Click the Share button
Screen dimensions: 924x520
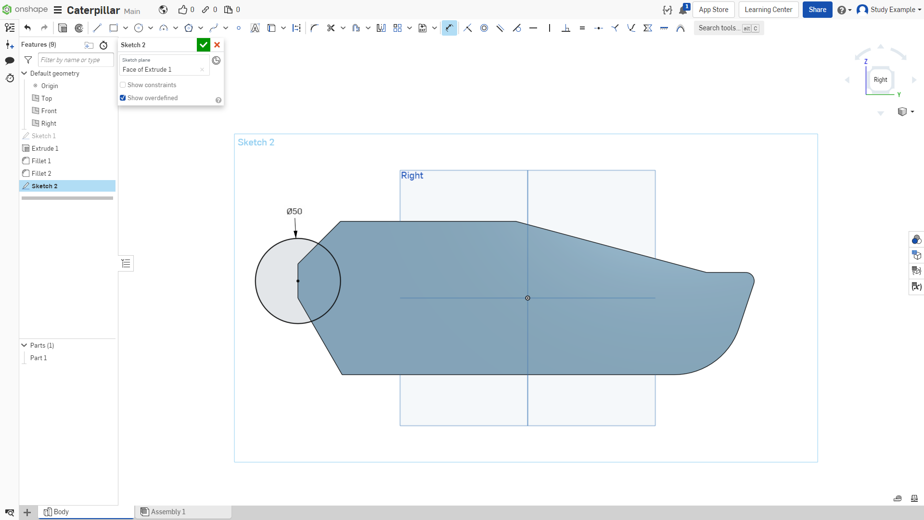(817, 10)
